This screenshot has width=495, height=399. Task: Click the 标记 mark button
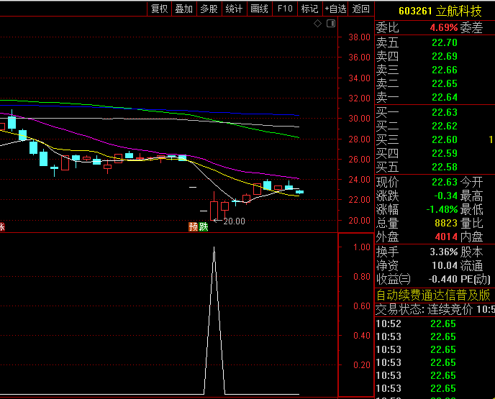pyautogui.click(x=309, y=9)
